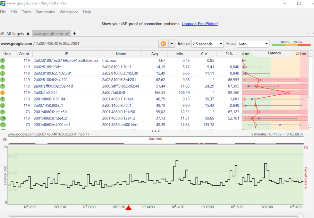Switch to the www.google.com tab
This screenshot has height=218, width=314.
click(x=48, y=34)
